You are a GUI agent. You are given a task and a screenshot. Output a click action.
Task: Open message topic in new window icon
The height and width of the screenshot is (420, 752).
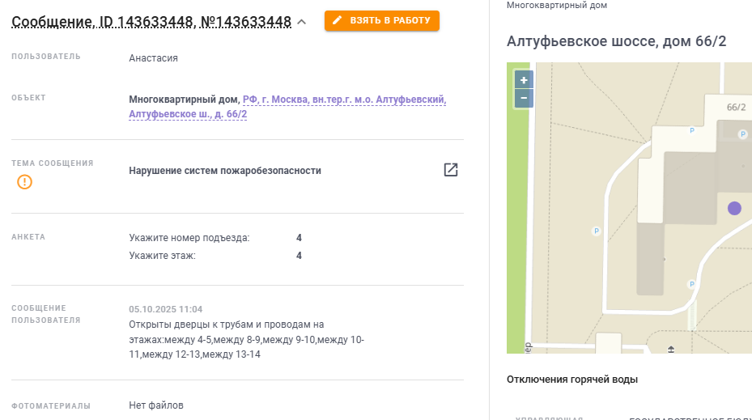coord(451,170)
